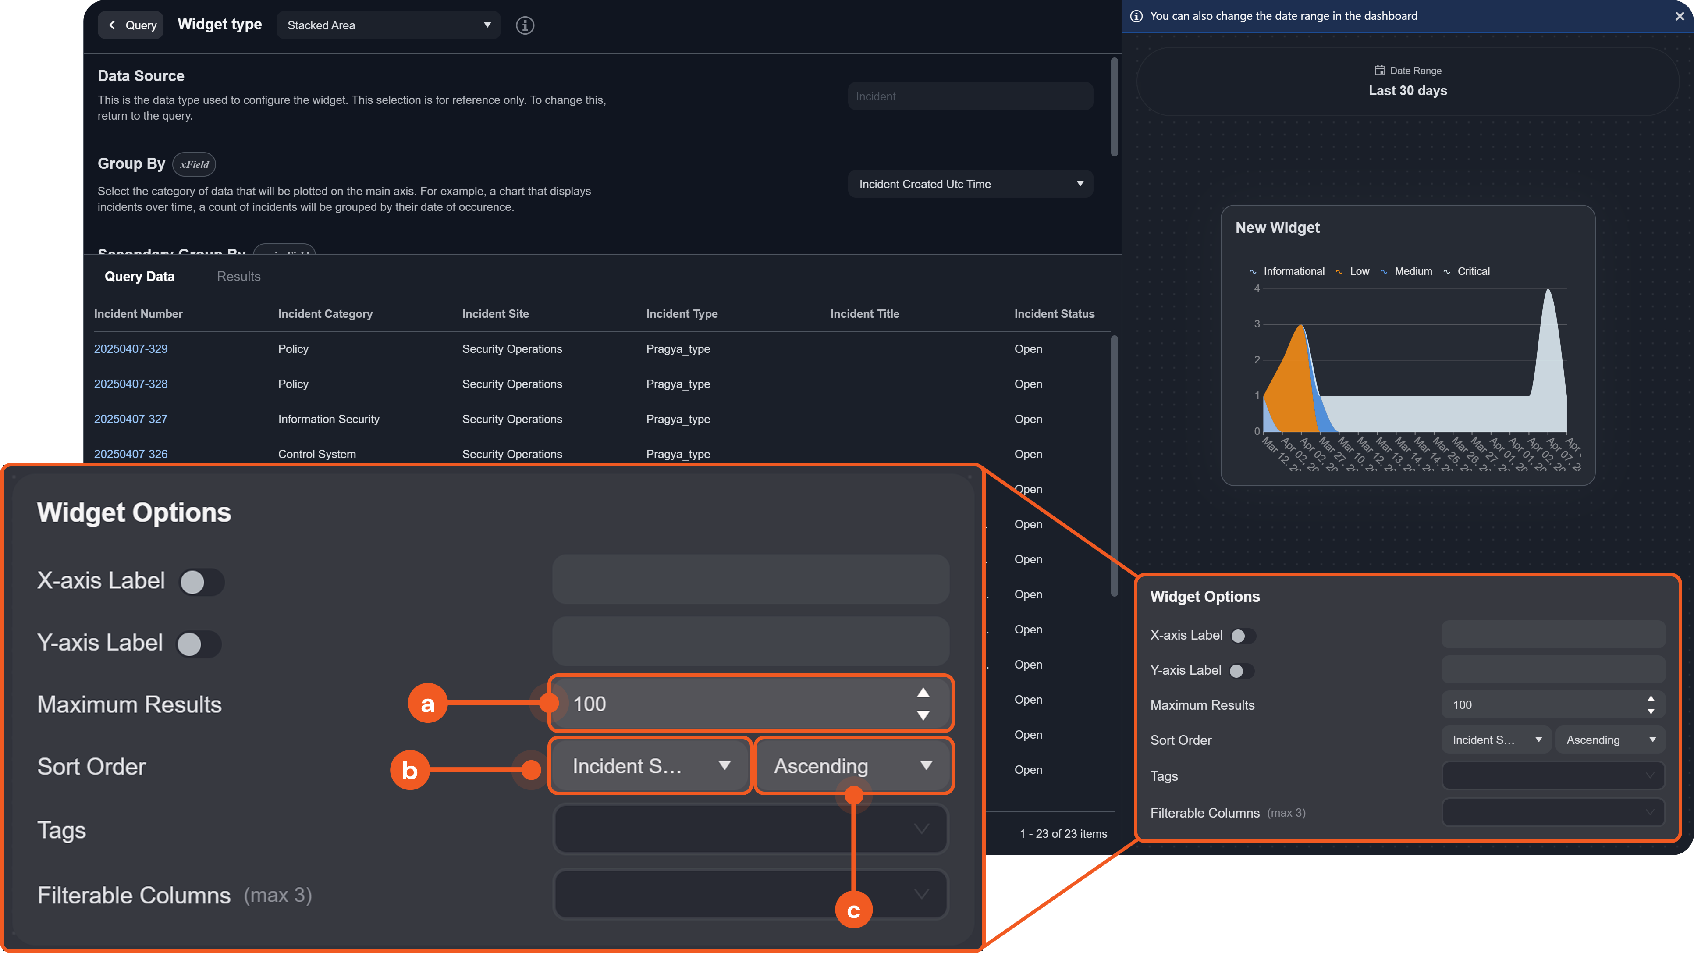Click the Medium legend marker icon

pos(1384,272)
